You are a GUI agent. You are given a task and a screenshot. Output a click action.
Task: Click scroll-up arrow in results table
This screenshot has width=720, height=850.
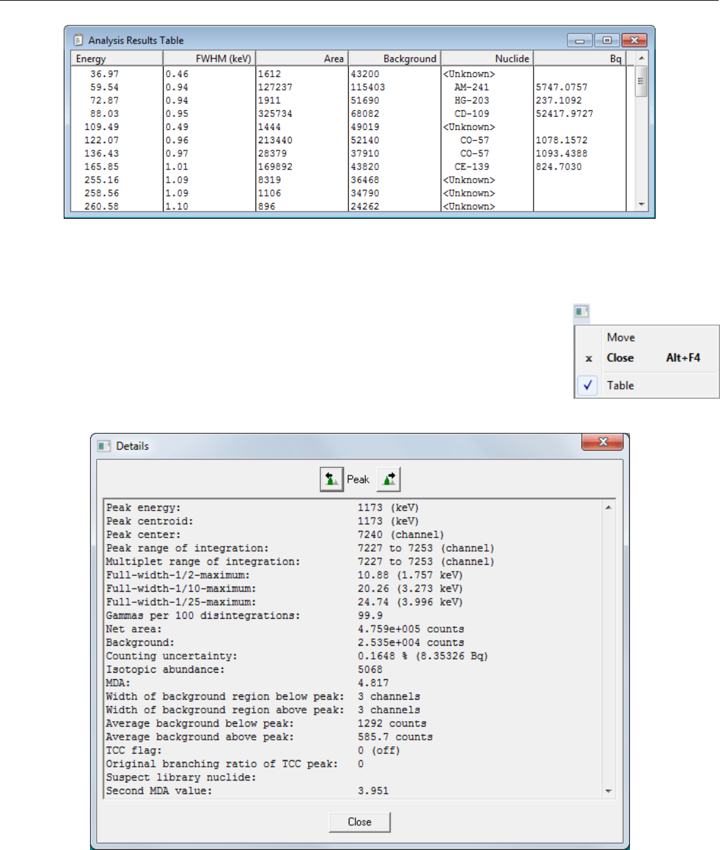coord(642,58)
